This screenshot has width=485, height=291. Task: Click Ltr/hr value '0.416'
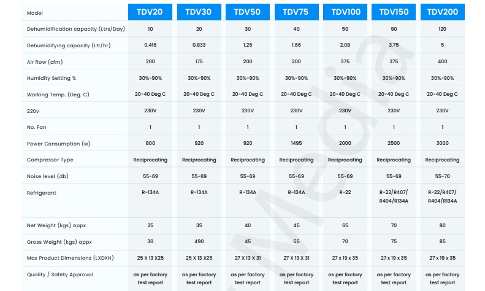(x=150, y=45)
